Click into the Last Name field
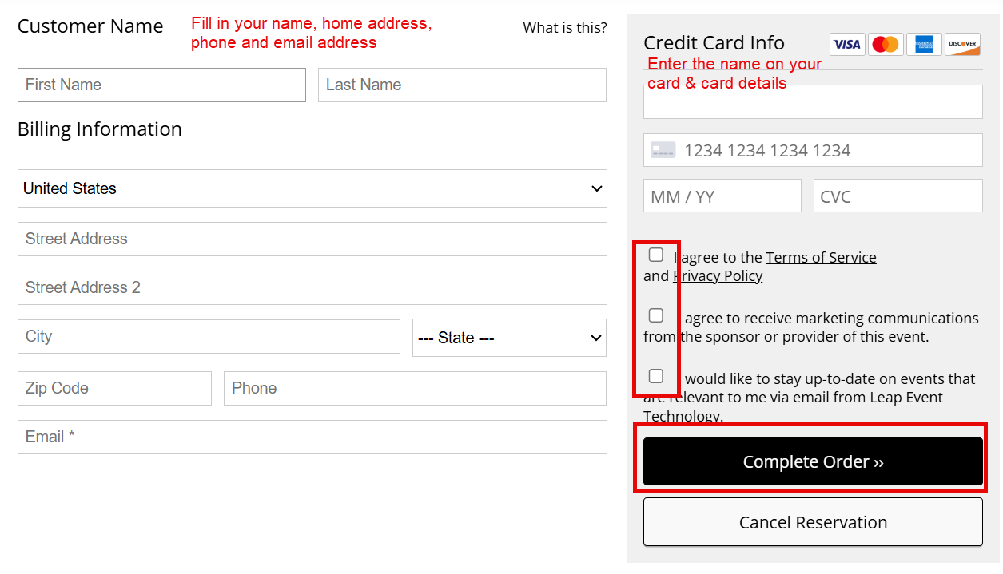Screen dimensions: 1003x574 click(x=462, y=85)
